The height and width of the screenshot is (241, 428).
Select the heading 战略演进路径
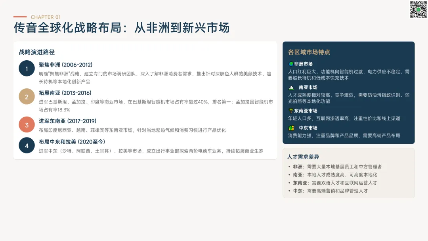tap(37, 52)
